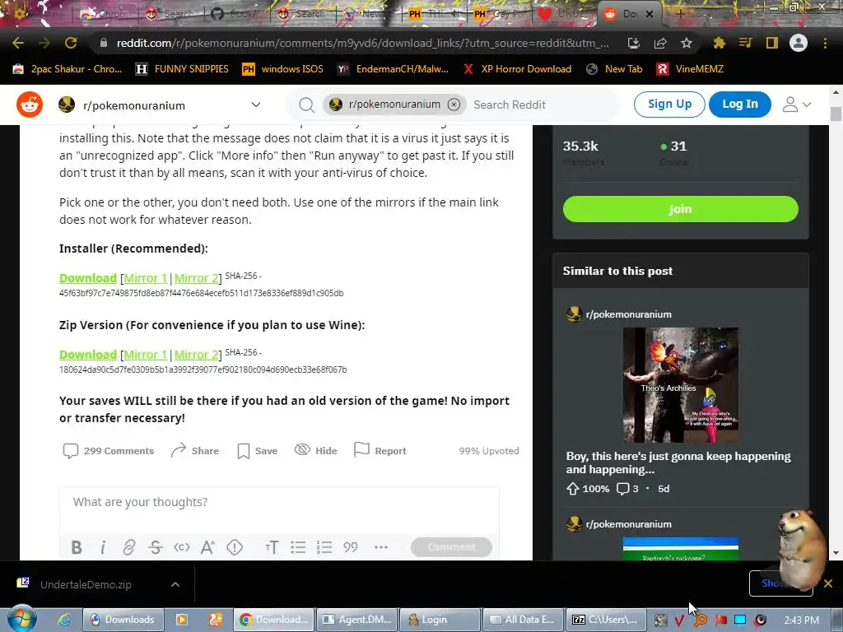Open the 299 Comments button
This screenshot has width=843, height=632.
(108, 451)
